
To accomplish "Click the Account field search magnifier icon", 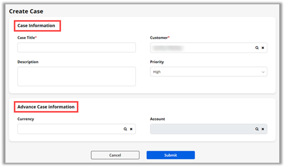I will click(257, 129).
